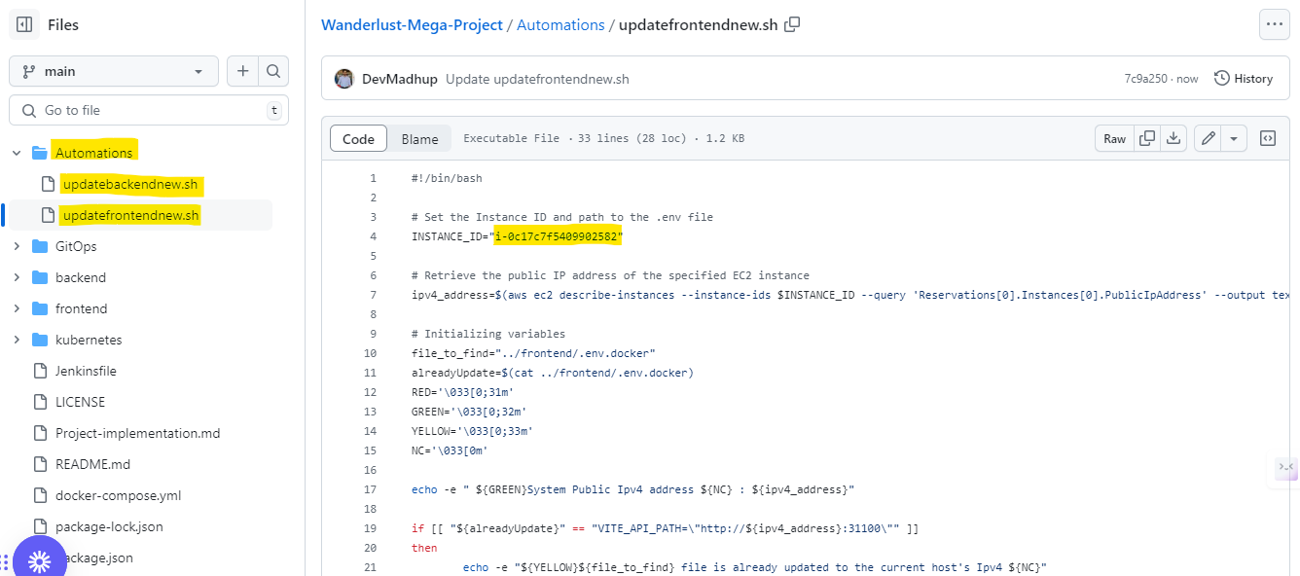The image size is (1300, 576).
Task: Open the commit History link
Action: tap(1244, 79)
